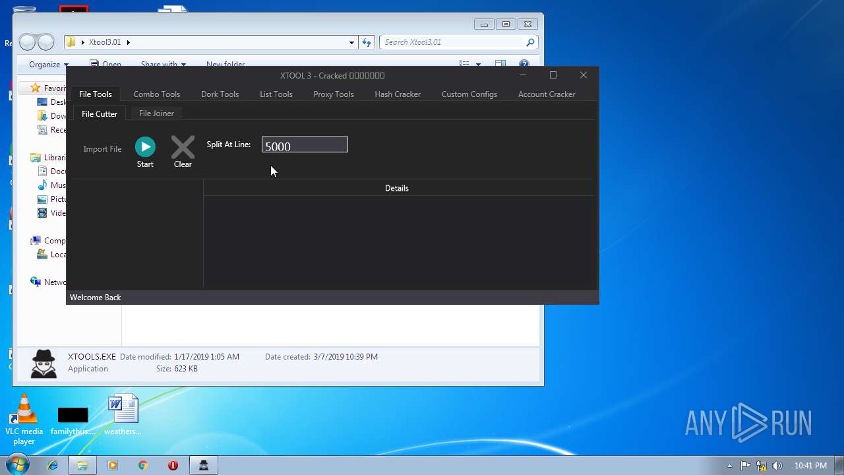Viewport: 844px width, 475px height.
Task: Click the File Explorer taskbar icon
Action: click(82, 465)
